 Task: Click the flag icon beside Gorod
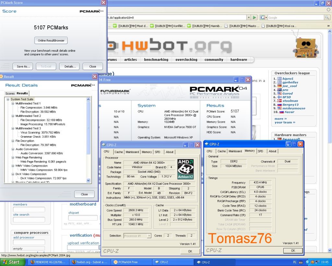coord(279,93)
